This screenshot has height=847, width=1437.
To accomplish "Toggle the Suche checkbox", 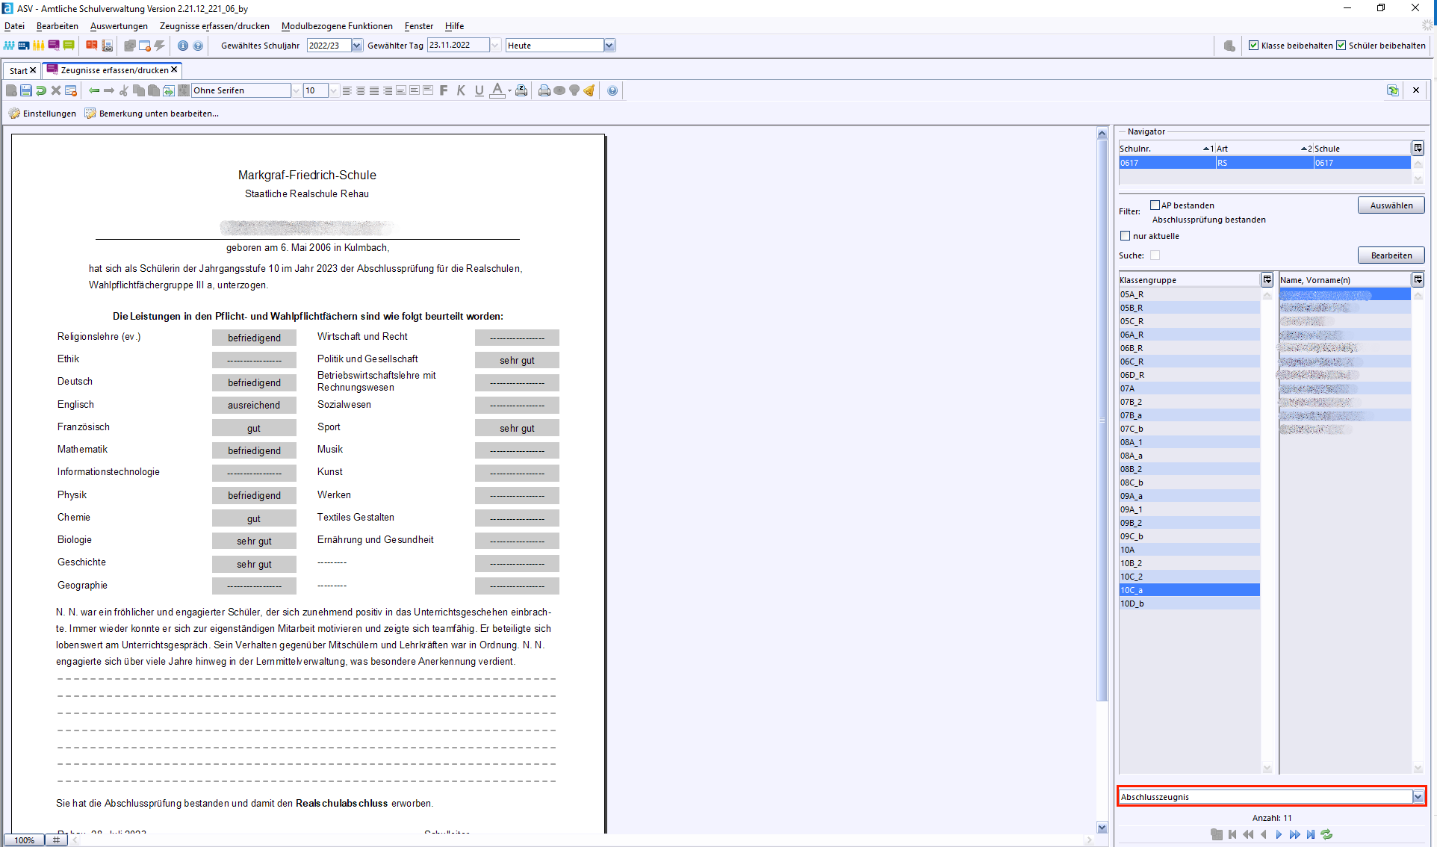I will 1155,255.
